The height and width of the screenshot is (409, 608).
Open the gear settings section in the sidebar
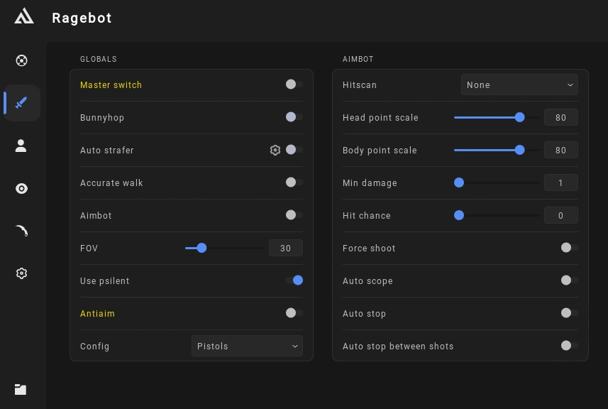(22, 273)
